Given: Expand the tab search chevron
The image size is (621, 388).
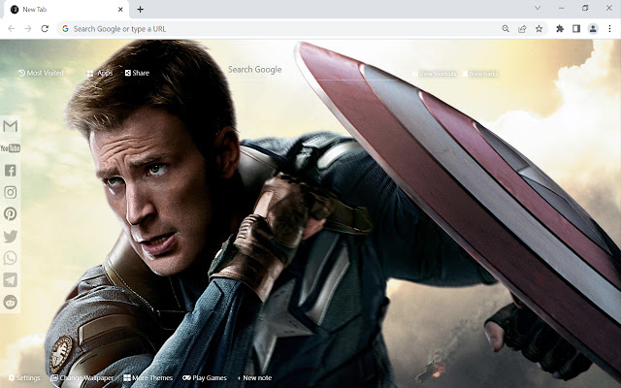Looking at the screenshot, I should tap(538, 8).
